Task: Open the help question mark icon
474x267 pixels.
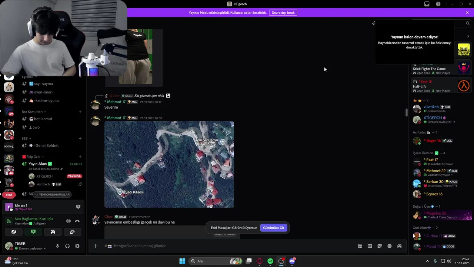Action: coord(438,4)
